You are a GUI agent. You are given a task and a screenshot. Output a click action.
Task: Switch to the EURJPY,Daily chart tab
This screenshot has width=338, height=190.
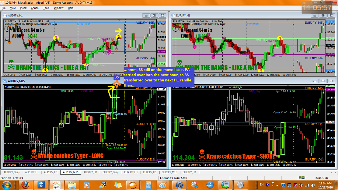tap(110, 172)
